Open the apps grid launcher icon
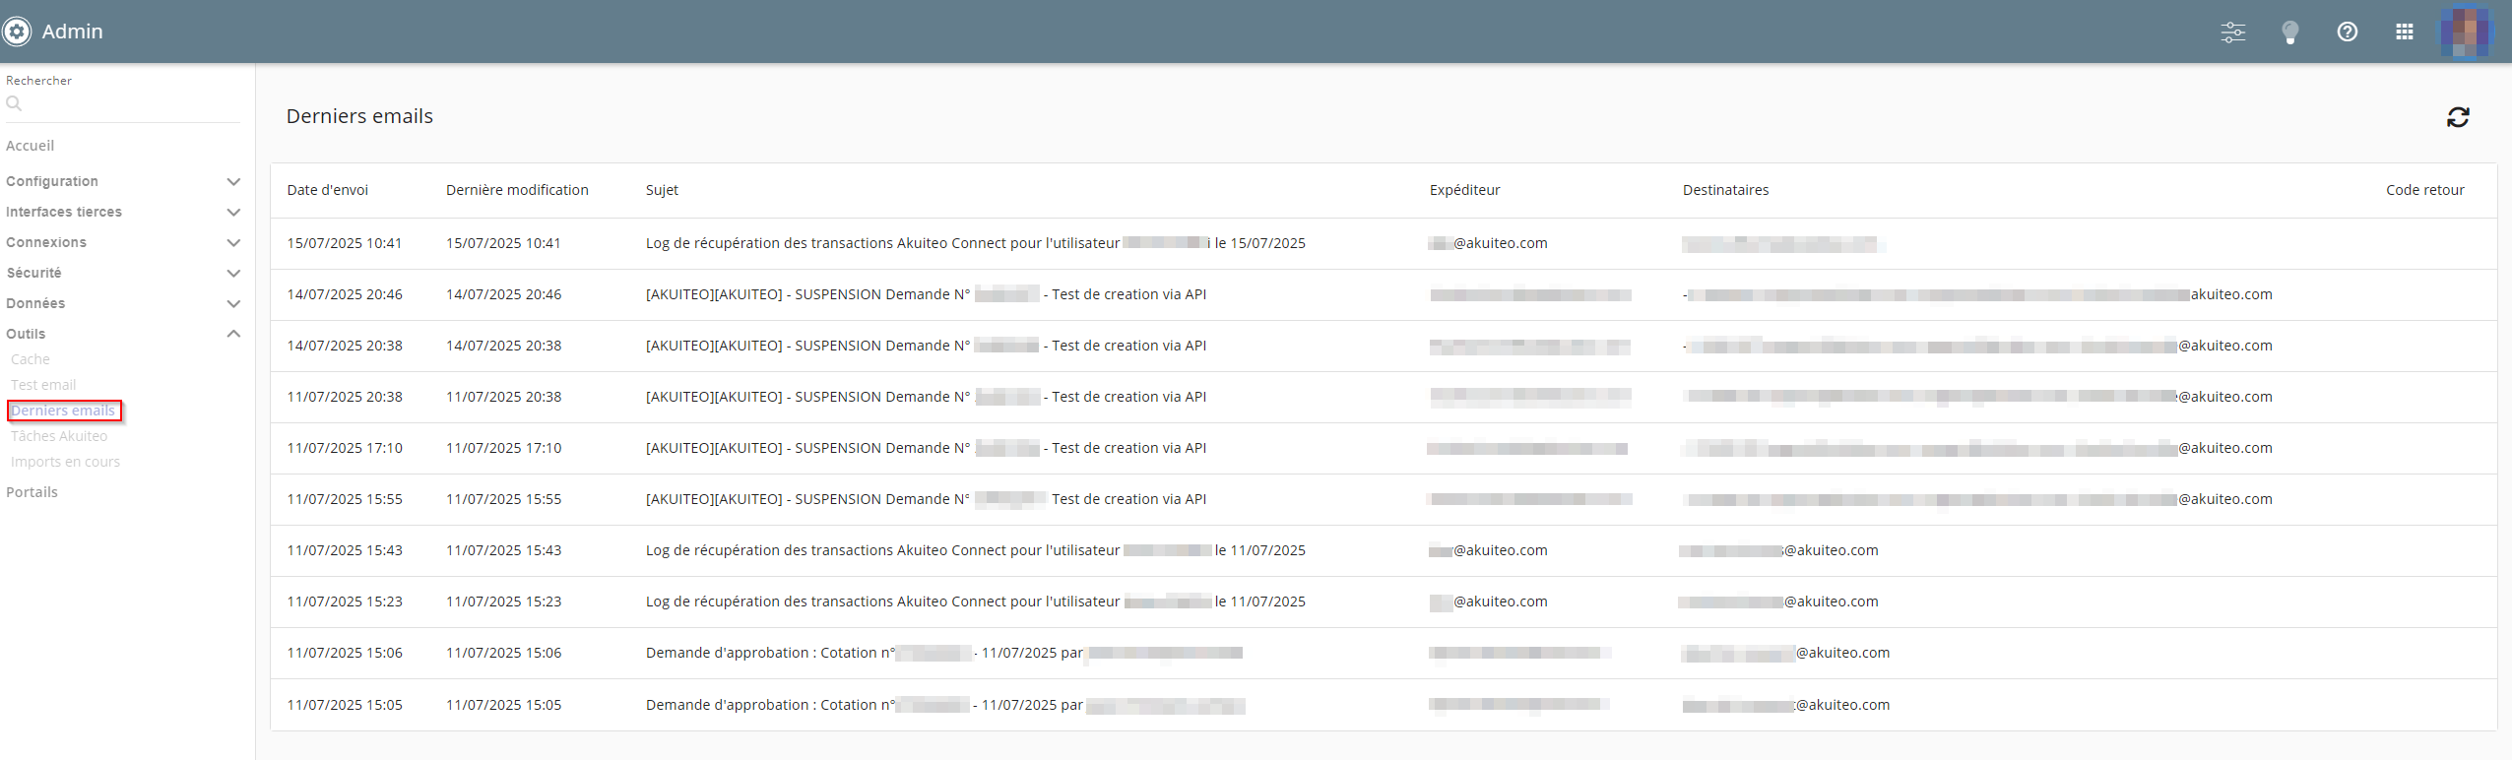The width and height of the screenshot is (2512, 760). point(2405,32)
